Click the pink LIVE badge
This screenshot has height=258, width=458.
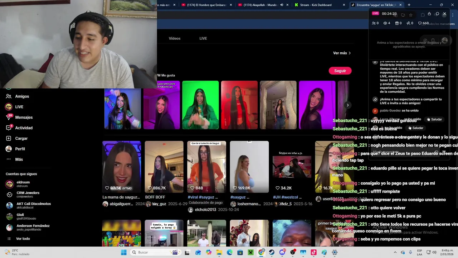point(375,13)
